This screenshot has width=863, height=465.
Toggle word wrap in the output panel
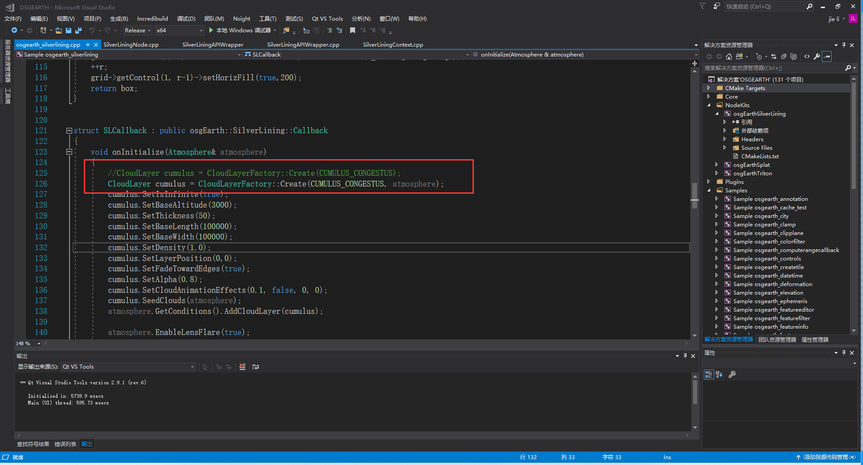pyautogui.click(x=256, y=367)
